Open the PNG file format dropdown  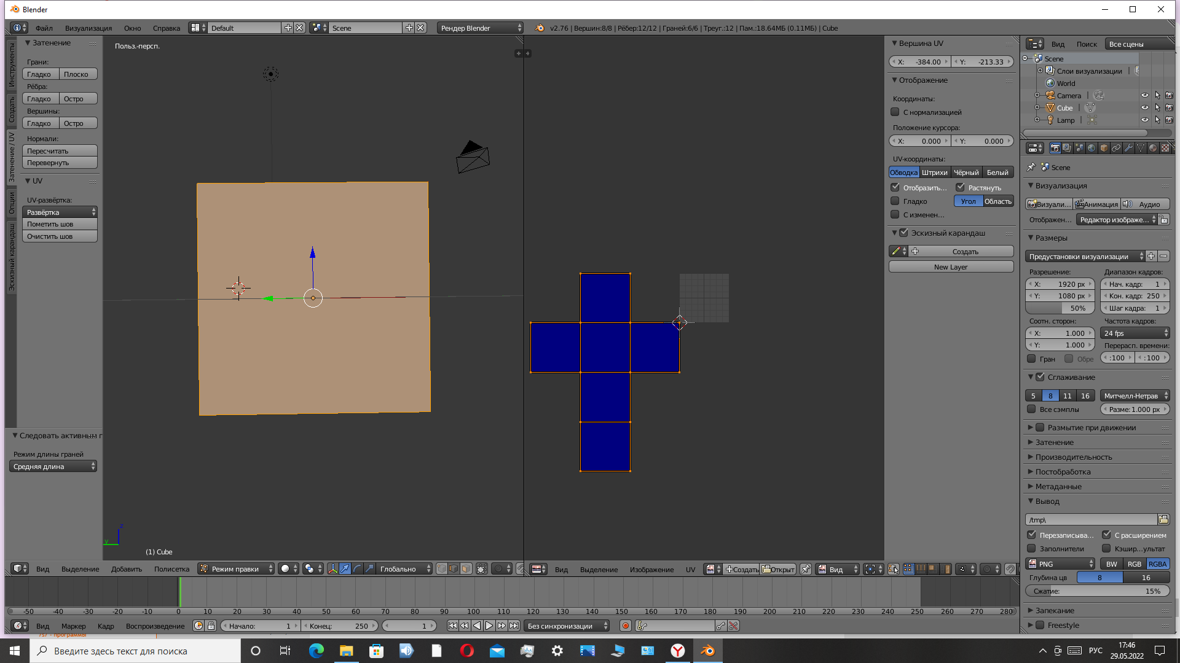click(1061, 564)
